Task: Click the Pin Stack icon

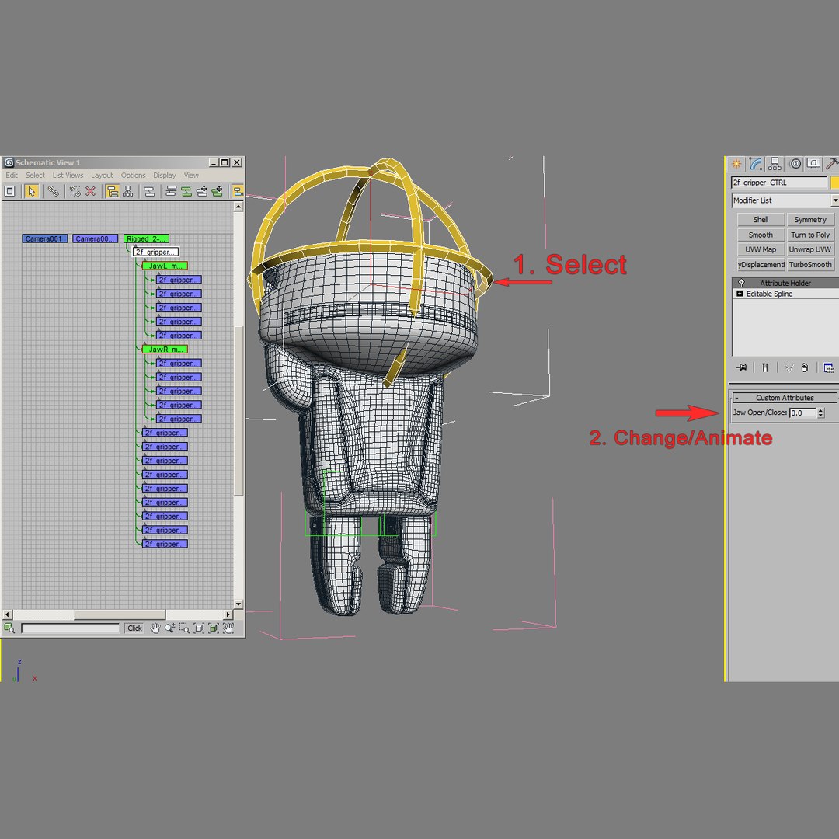Action: (x=741, y=367)
